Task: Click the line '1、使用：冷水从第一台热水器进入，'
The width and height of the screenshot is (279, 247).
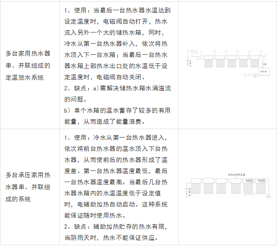Action: tap(116, 138)
